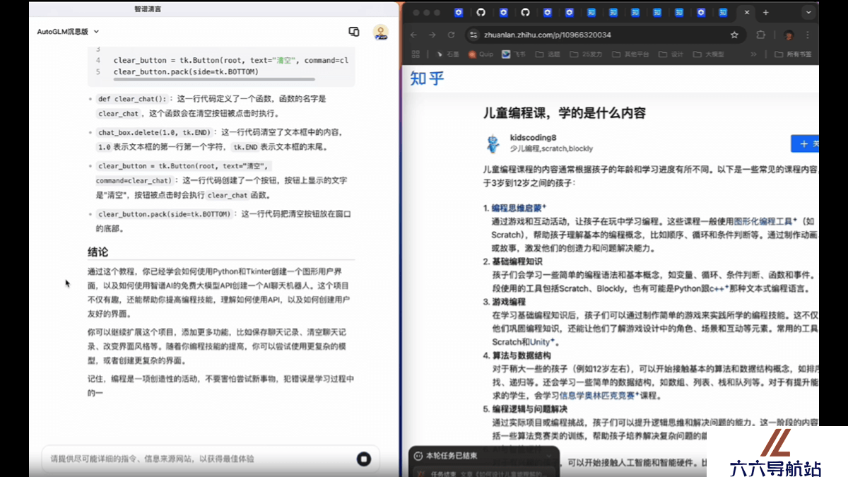Open the Quip bookmark
The width and height of the screenshot is (848, 477).
tap(481, 54)
